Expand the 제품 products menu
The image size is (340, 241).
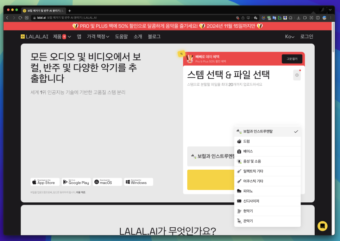(62, 37)
